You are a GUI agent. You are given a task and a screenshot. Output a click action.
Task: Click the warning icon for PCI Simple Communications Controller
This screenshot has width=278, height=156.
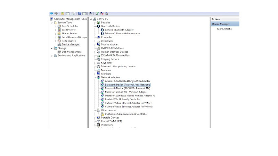102,114
